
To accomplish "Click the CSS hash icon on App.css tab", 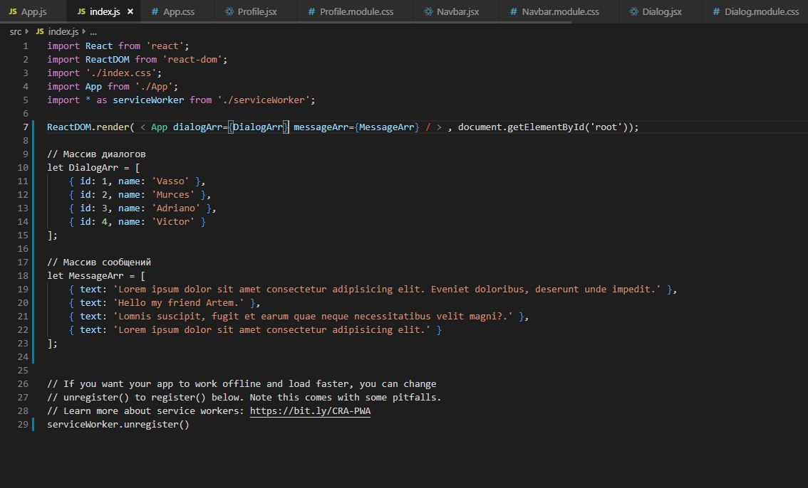I will pos(153,12).
